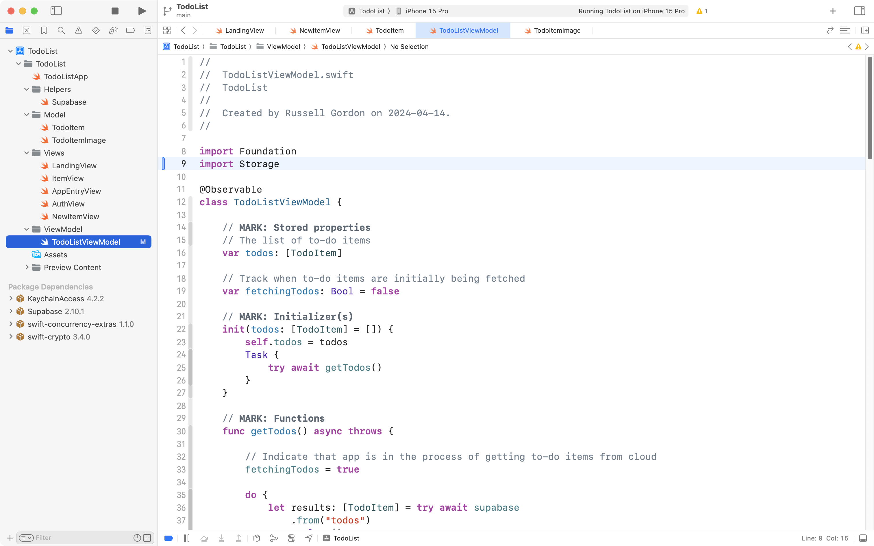The image size is (874, 546).
Task: Click the Debug View Hierarchy icon
Action: coord(257,538)
